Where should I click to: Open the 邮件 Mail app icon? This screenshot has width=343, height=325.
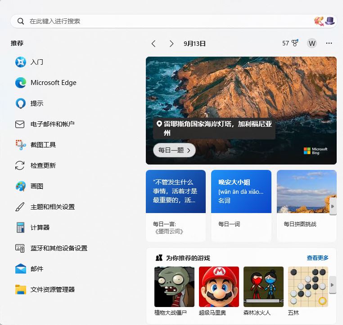click(21, 269)
